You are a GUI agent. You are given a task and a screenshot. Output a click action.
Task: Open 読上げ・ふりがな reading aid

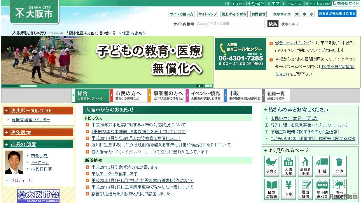(x=234, y=14)
